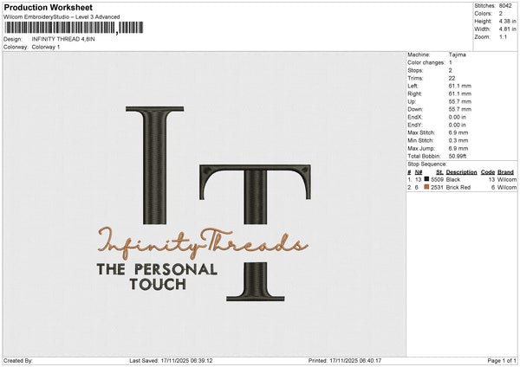Click the Machine value Tajima

click(458, 55)
